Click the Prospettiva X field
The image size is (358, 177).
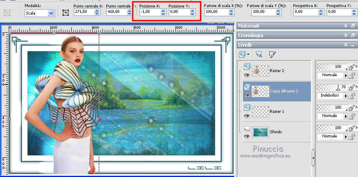click(305, 12)
